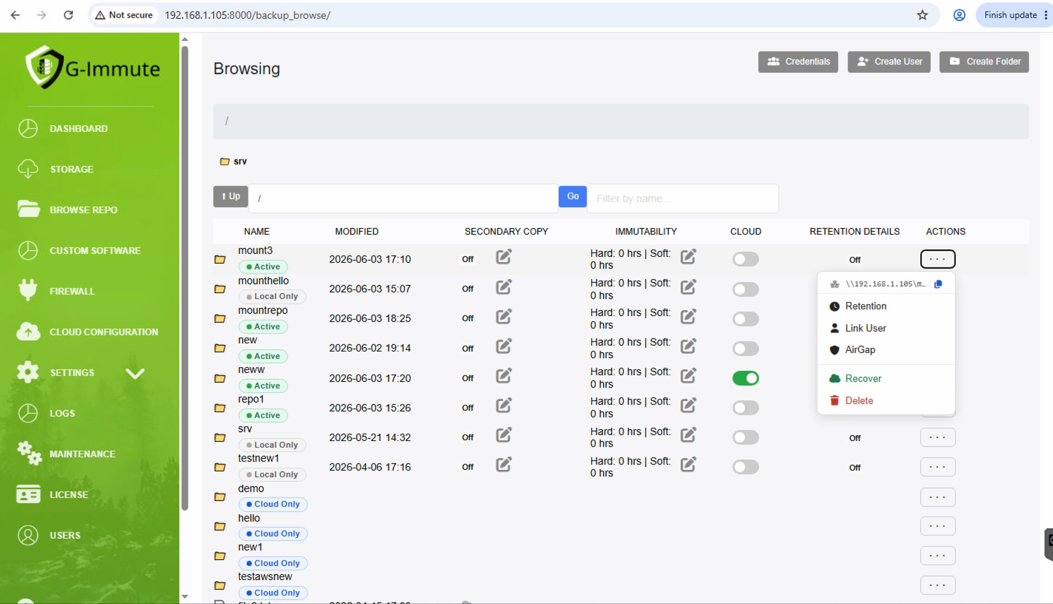This screenshot has width=1053, height=604.
Task: Open actions menu for demo
Action: (937, 497)
